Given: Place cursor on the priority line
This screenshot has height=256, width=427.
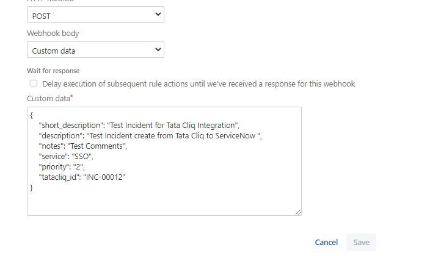Looking at the screenshot, I should (62, 166).
